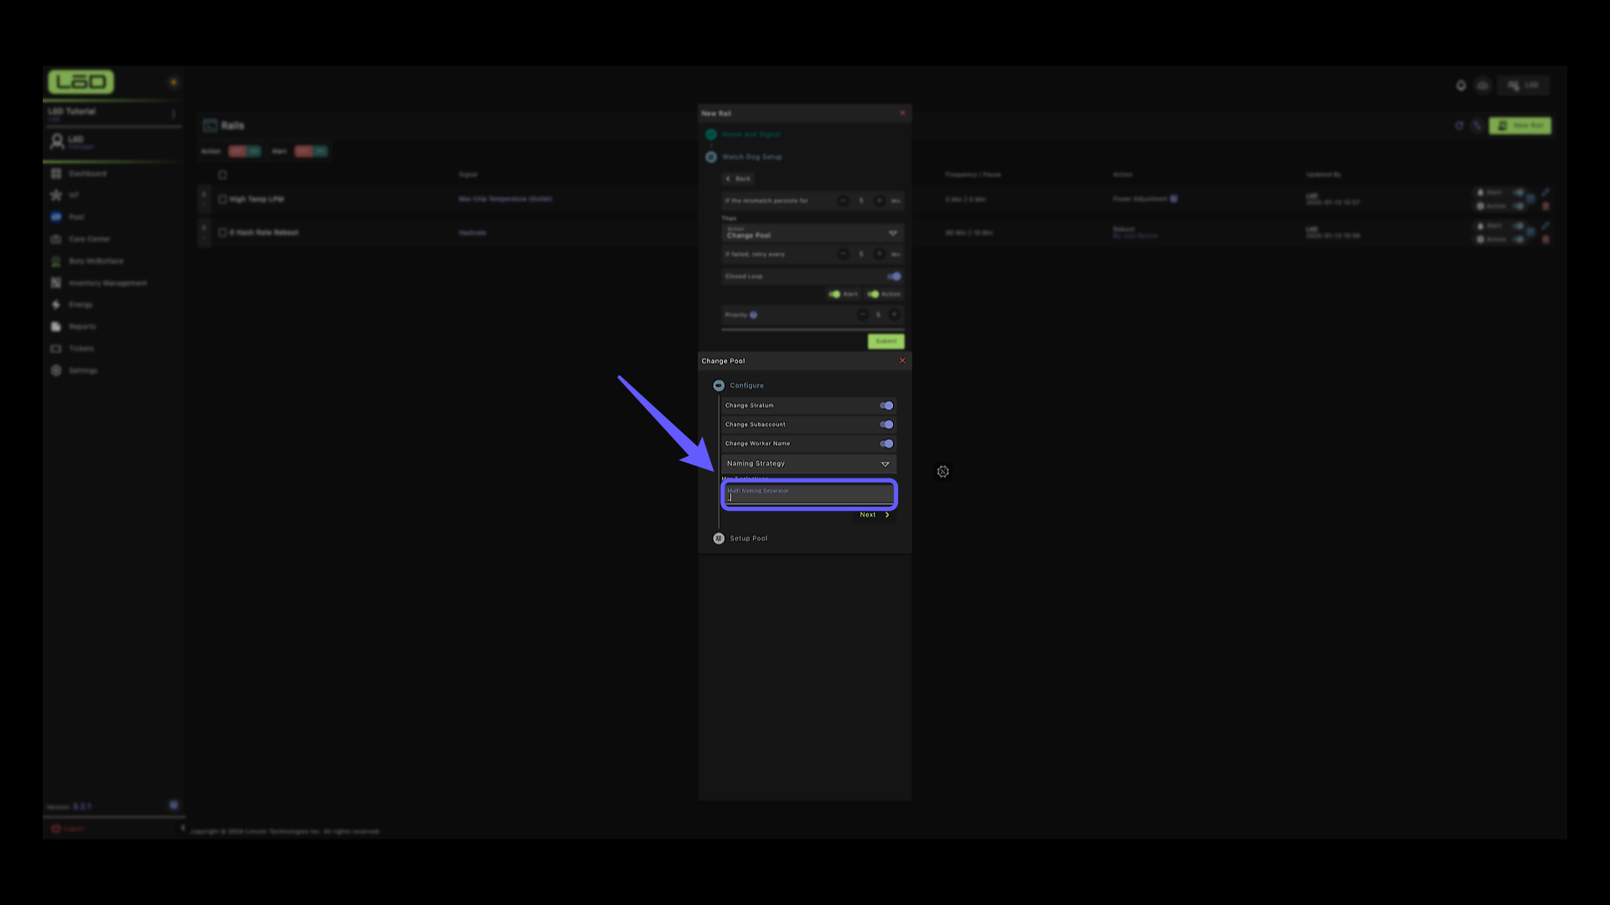This screenshot has width=1610, height=905.
Task: Check the High Temp LPM checkbox
Action: point(222,199)
